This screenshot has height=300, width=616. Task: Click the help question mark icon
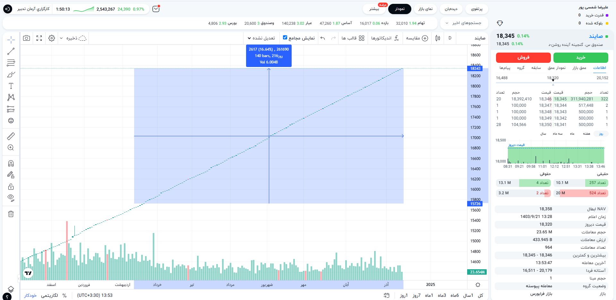click(7, 297)
